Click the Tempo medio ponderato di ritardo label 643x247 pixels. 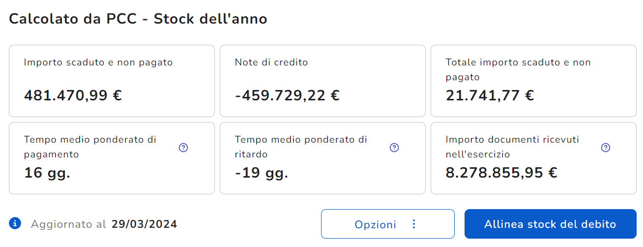coord(301,147)
